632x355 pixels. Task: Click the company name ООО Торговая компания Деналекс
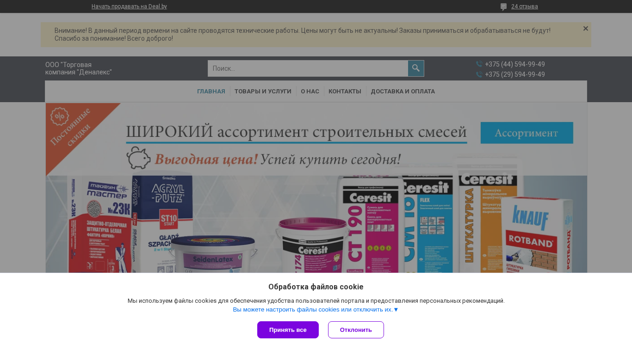(79, 68)
